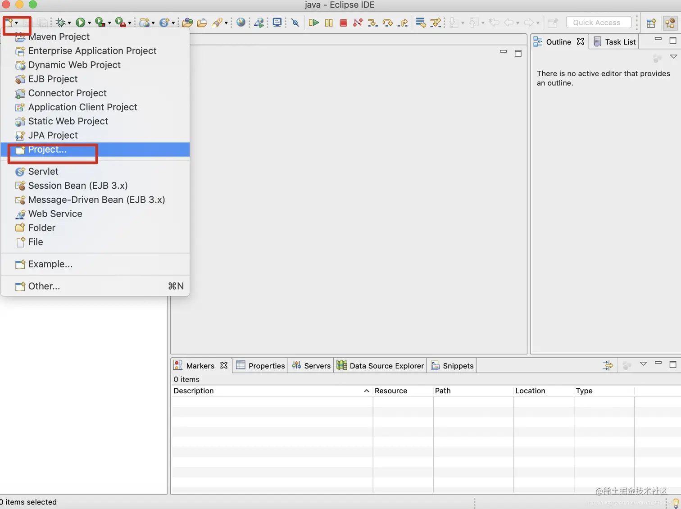
Task: Open the Run configurations dropdown arrow
Action: 89,23
